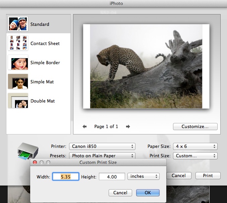The height and width of the screenshot is (203, 227).
Task: Go to previous page with left arrow
Action: 85,127
